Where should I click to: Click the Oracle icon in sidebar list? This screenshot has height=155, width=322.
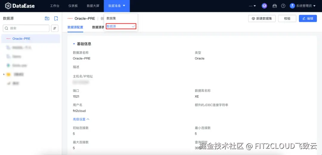(x=8, y=39)
